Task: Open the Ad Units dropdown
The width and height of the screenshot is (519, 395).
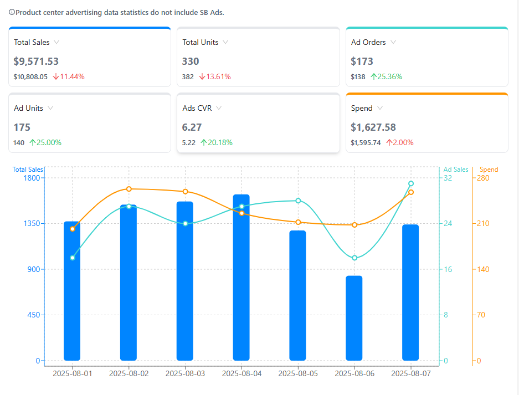Action: pos(50,108)
